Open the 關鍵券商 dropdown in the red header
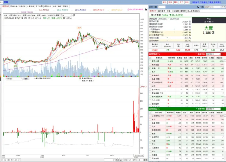 click(213, 54)
